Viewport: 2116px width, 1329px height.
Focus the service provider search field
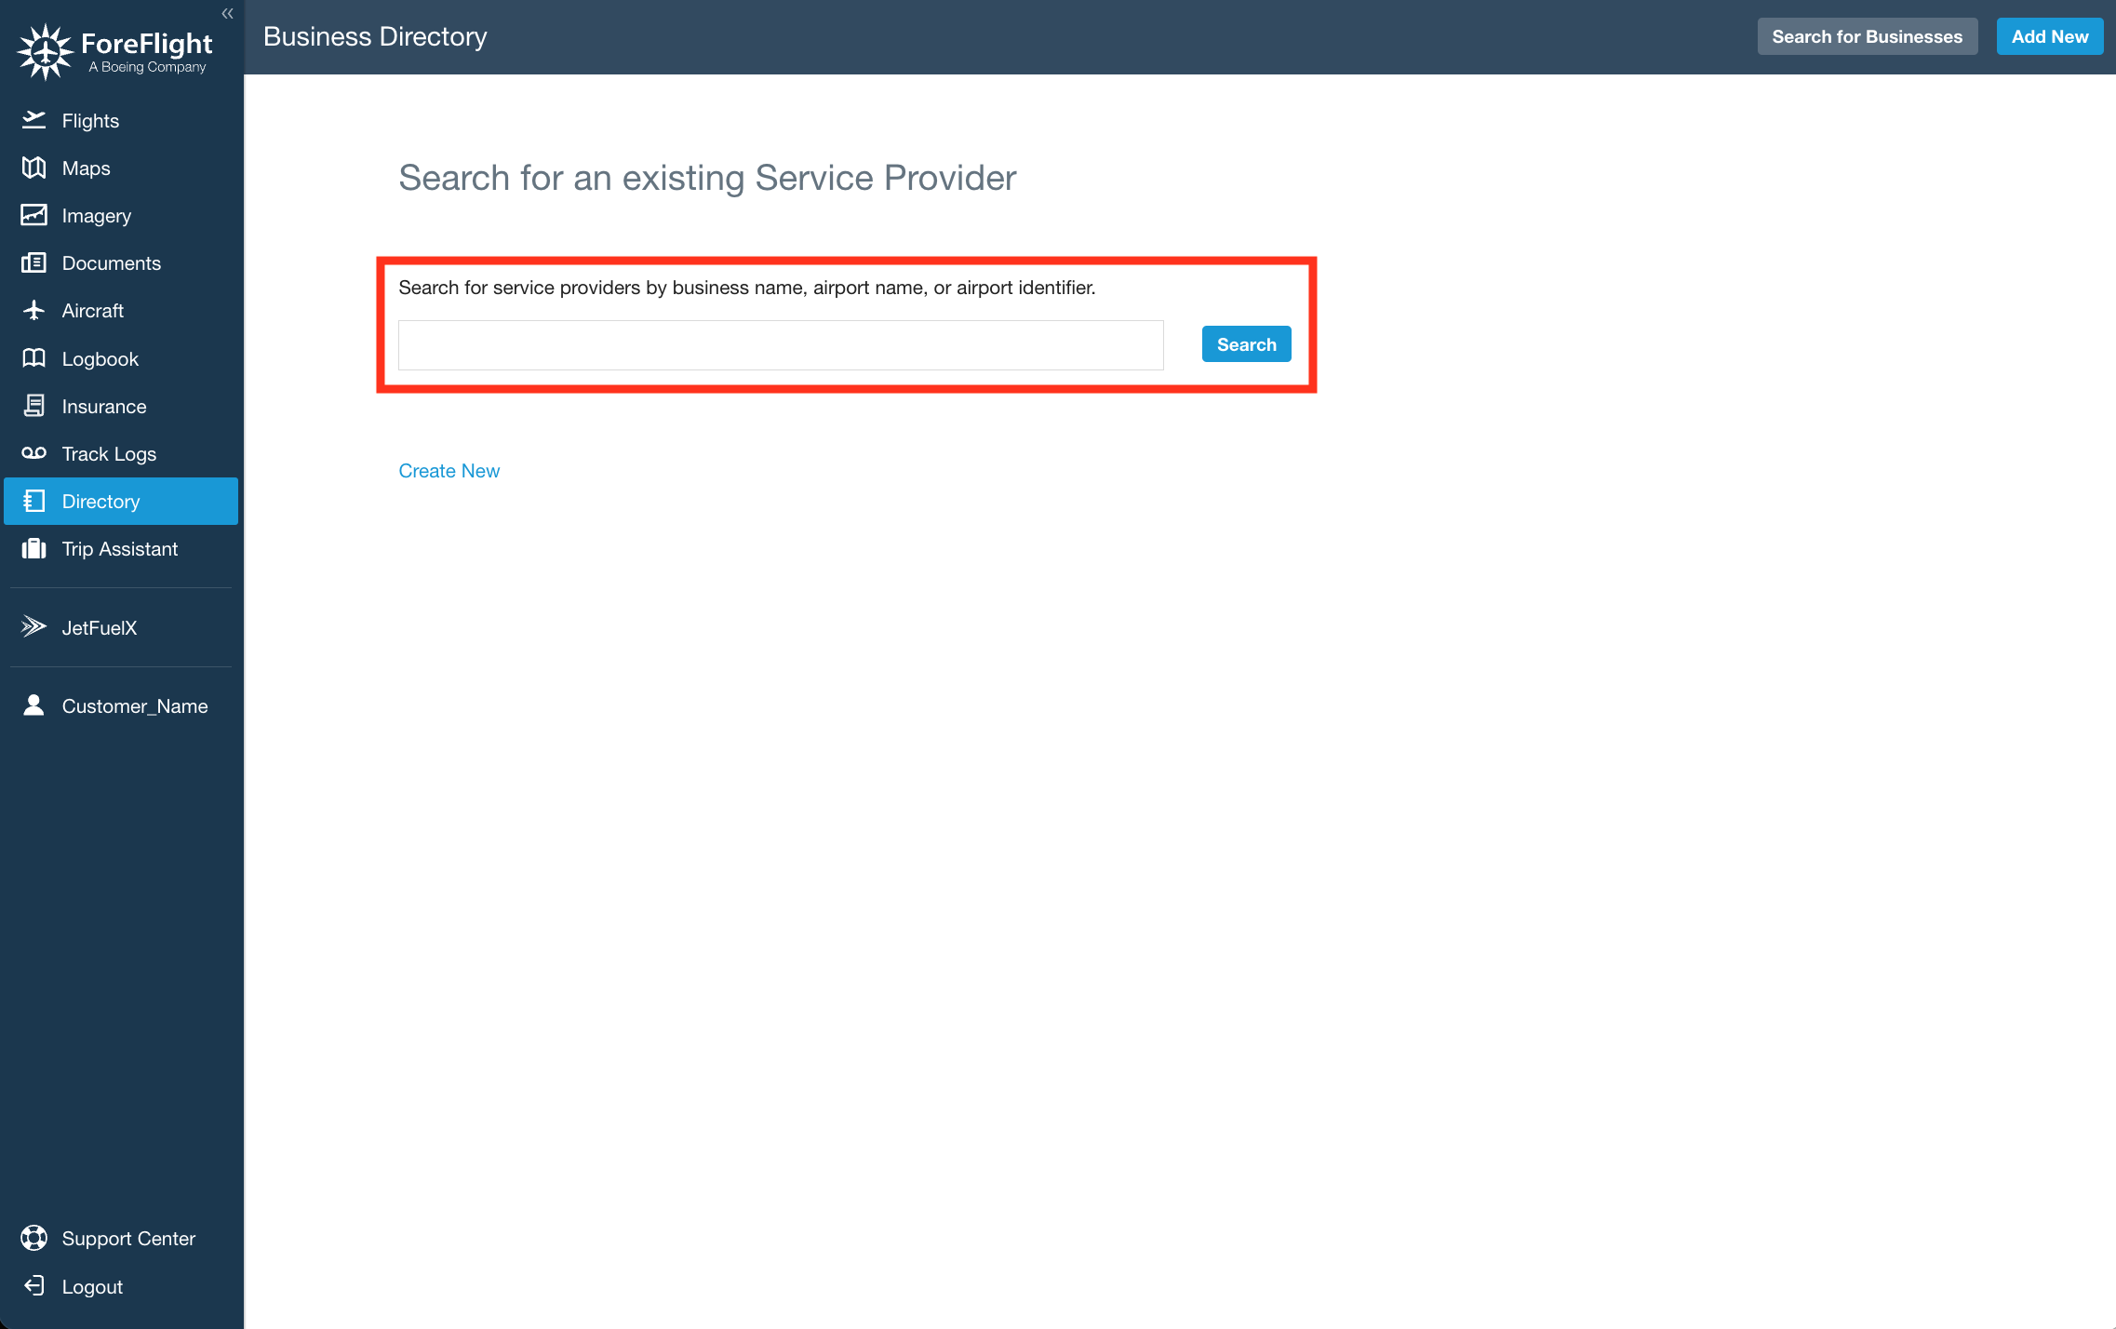(x=781, y=345)
